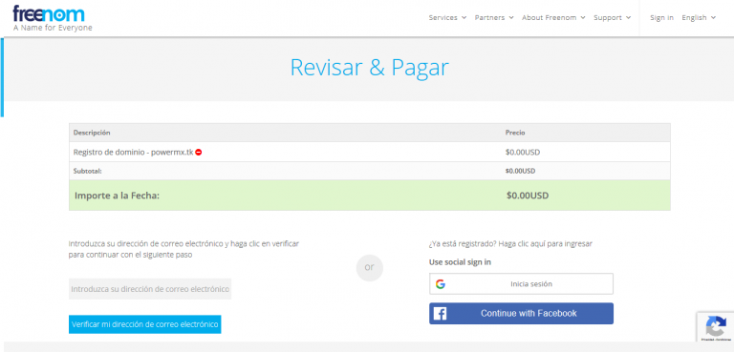The width and height of the screenshot is (734, 352).
Task: Click 'Registro de dominio - powermx.tk' text
Action: (x=134, y=152)
